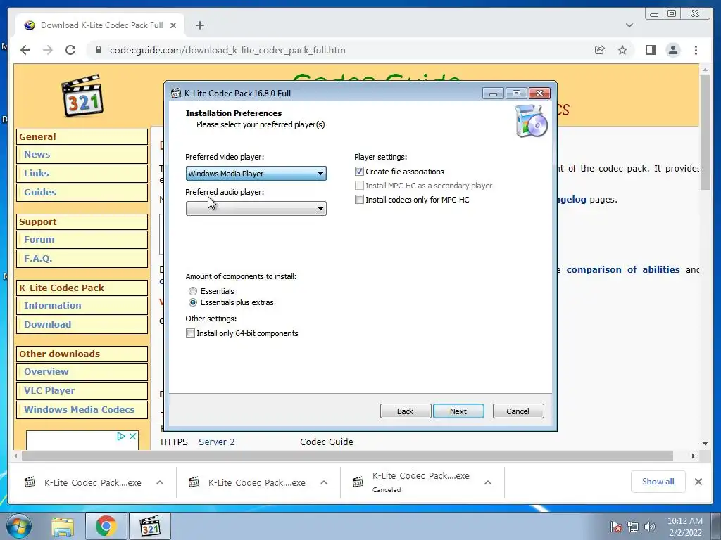Click horizontal scrollbar right arrow
721x540 pixels.
[693, 456]
